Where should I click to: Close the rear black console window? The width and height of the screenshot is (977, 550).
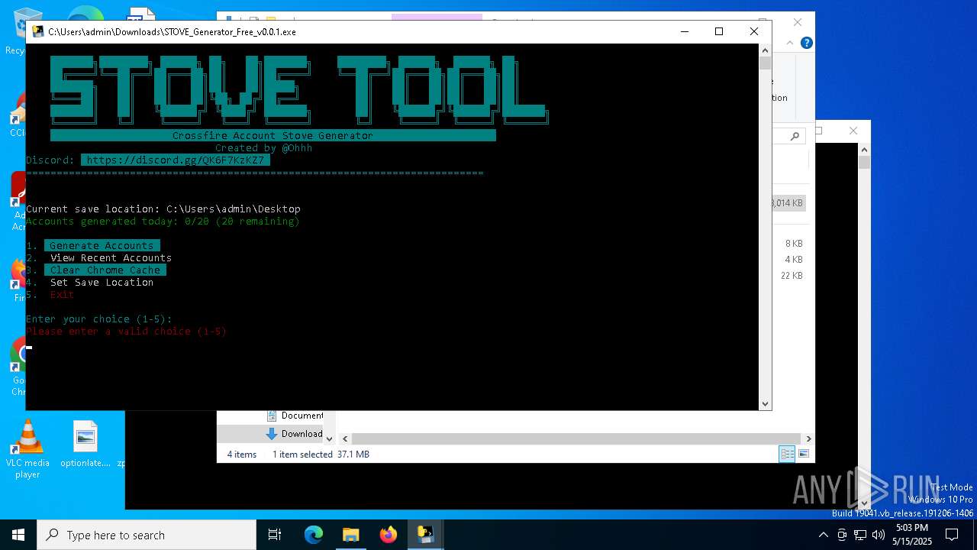[x=853, y=131]
